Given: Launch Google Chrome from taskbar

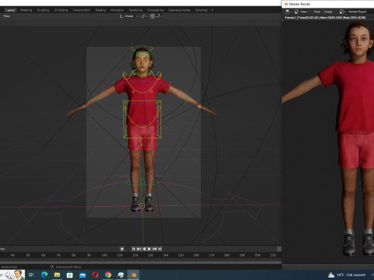Looking at the screenshot, I should tap(108, 275).
